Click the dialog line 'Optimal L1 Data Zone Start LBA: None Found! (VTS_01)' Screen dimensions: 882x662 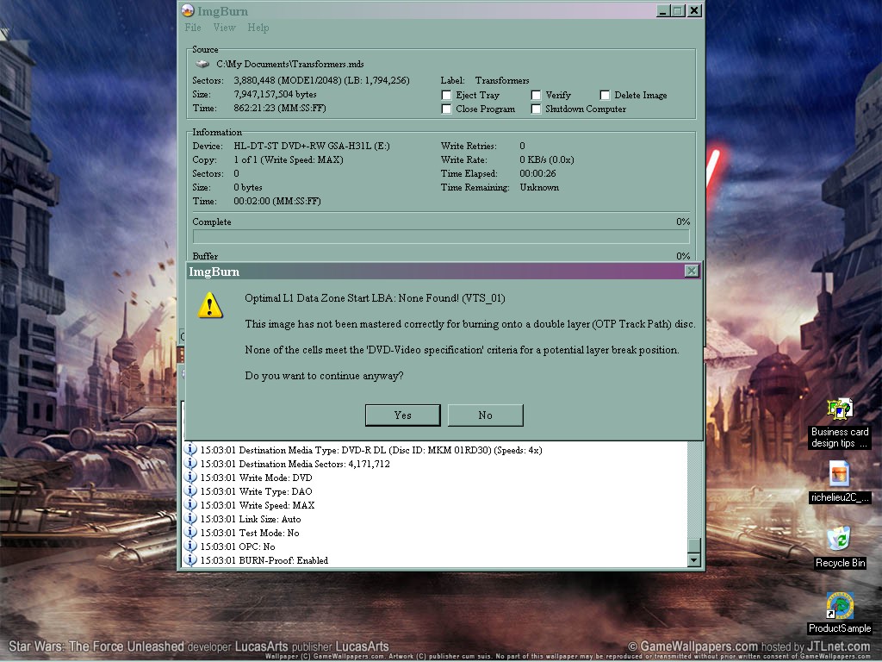click(x=376, y=298)
